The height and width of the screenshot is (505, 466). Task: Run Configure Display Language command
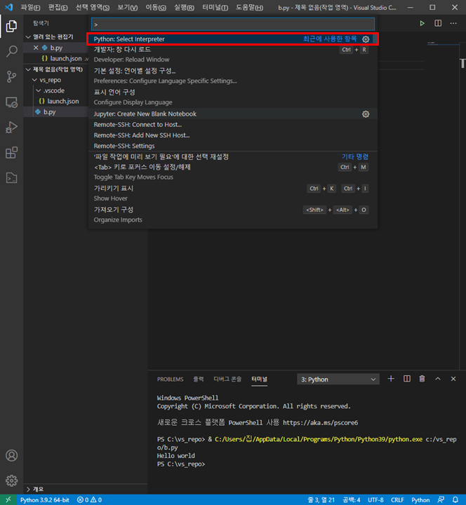[x=232, y=97]
